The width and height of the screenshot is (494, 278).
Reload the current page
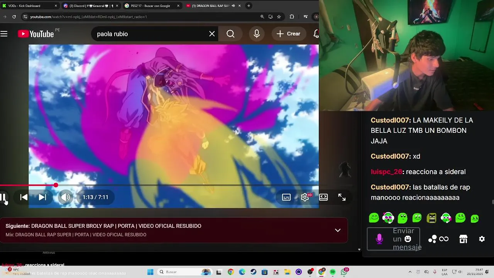coord(14,17)
